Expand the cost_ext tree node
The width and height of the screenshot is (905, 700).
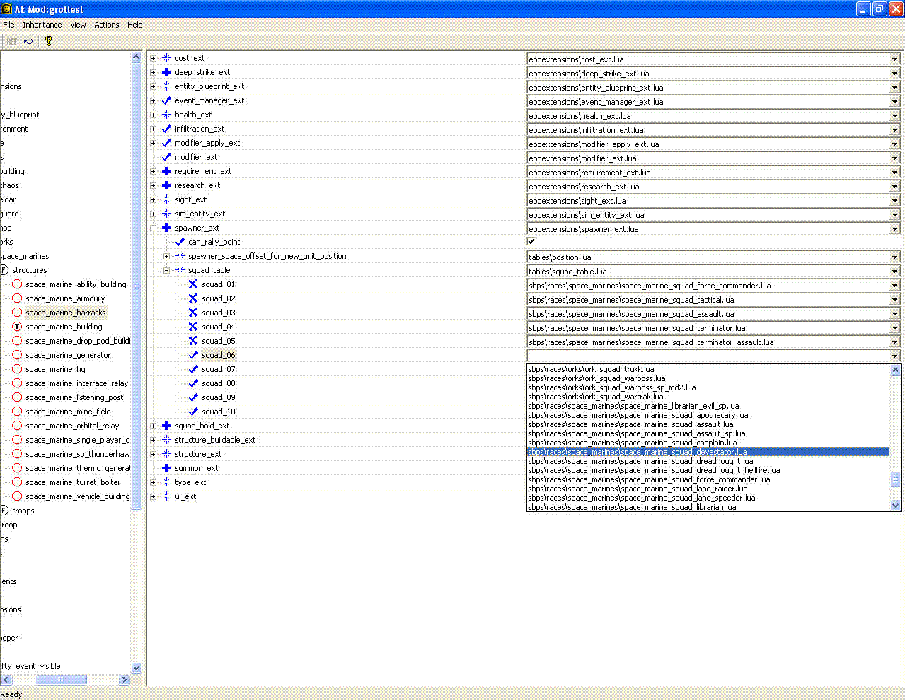153,58
